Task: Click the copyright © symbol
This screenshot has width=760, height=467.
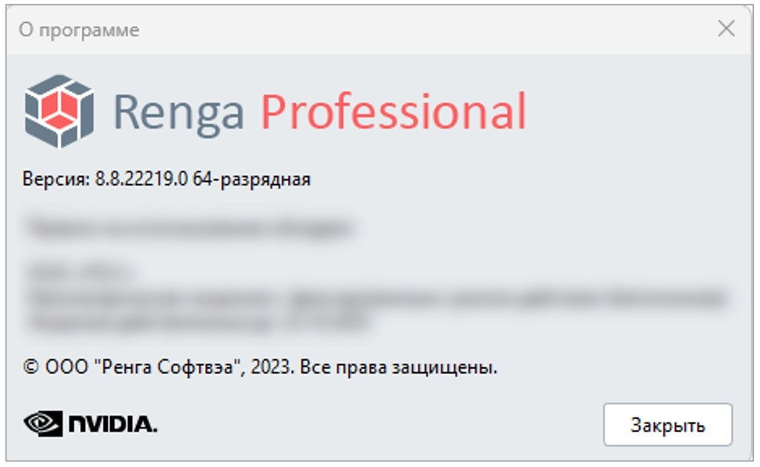Action: pyautogui.click(x=31, y=367)
